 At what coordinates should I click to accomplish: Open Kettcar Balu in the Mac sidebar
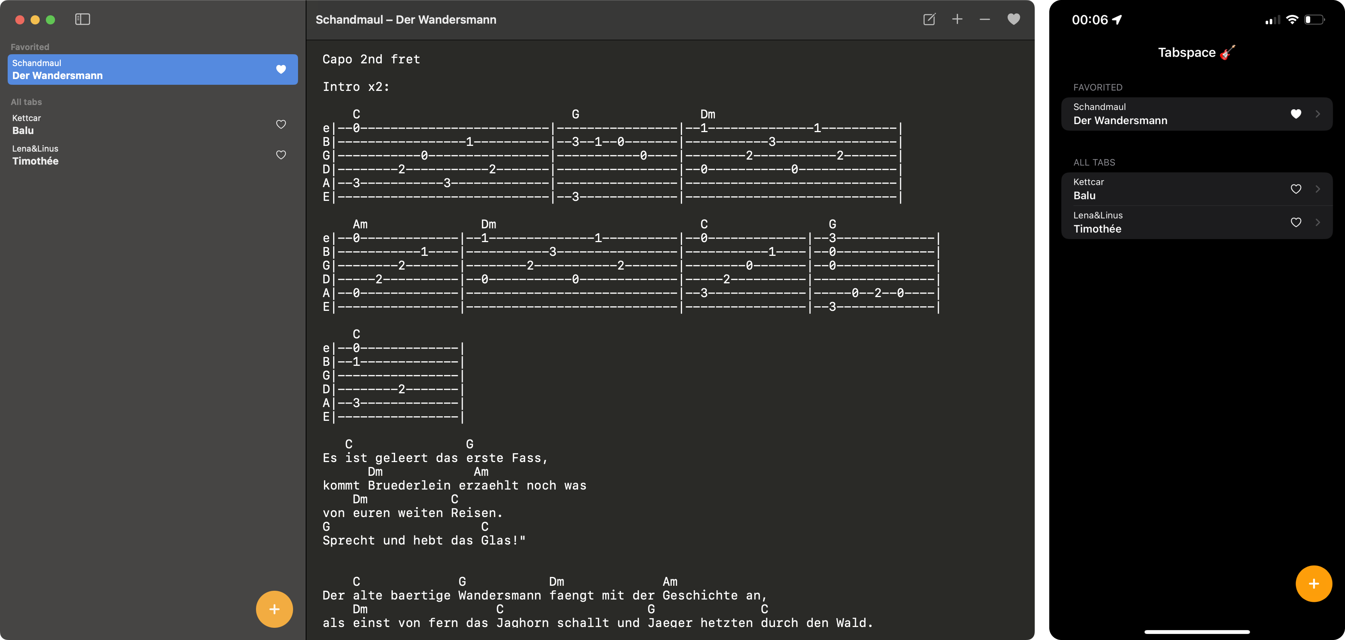click(152, 124)
